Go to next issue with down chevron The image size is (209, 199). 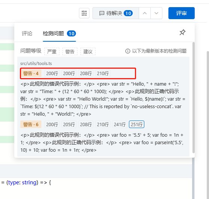[156, 13]
